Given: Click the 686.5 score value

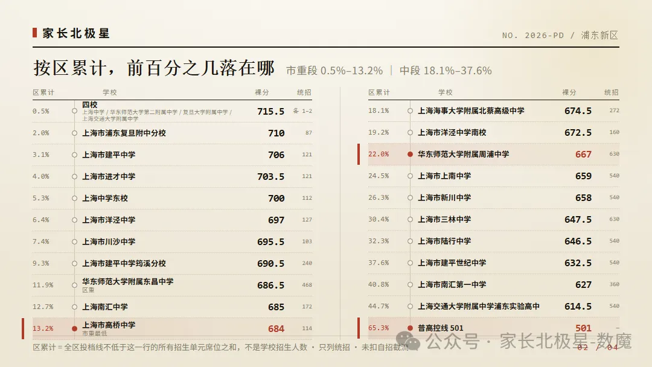Looking at the screenshot, I should (x=270, y=286).
